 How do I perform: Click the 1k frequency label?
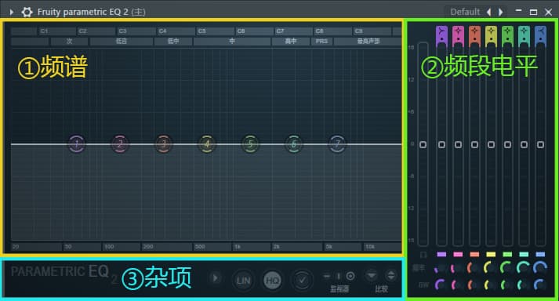pos(238,246)
